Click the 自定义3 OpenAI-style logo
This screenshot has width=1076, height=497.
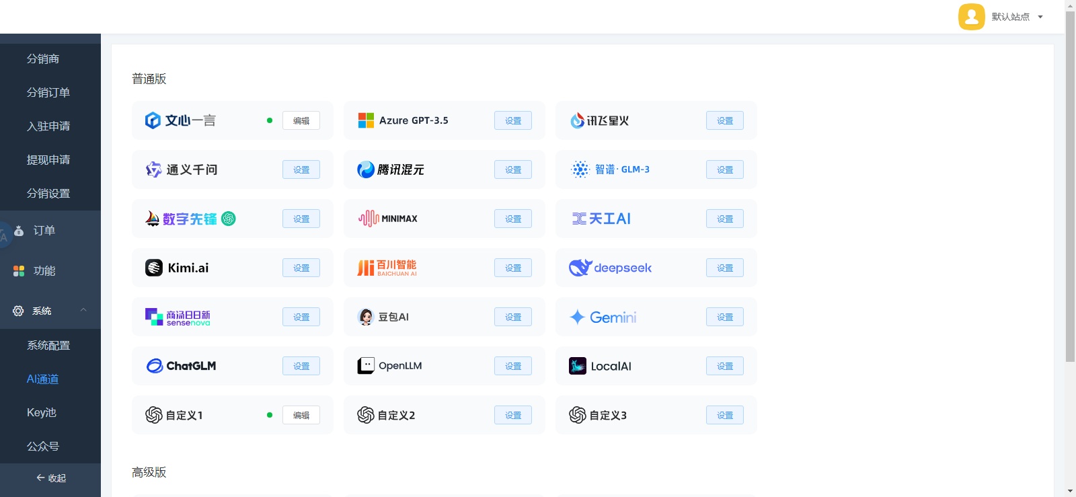click(578, 415)
